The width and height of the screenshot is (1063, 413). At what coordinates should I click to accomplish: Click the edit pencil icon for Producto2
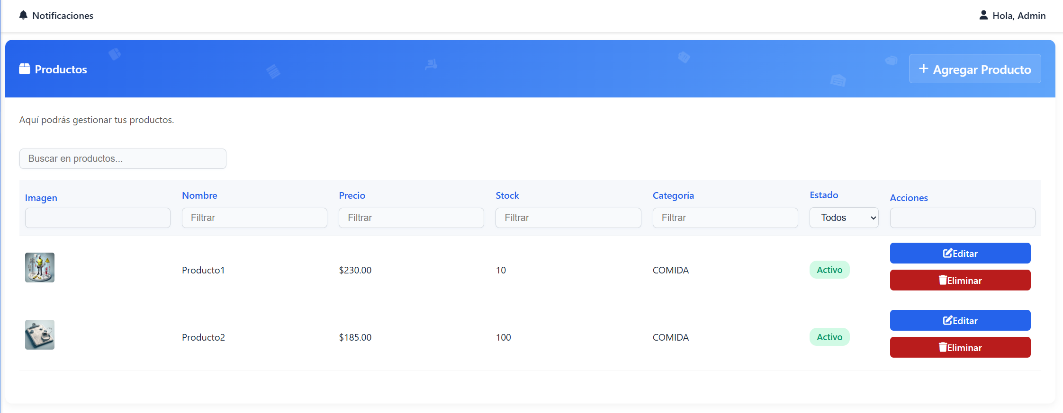(947, 321)
